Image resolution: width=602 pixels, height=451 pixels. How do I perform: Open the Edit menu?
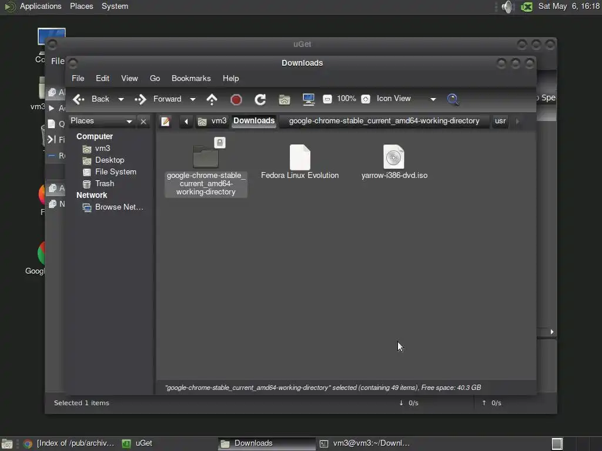point(102,78)
